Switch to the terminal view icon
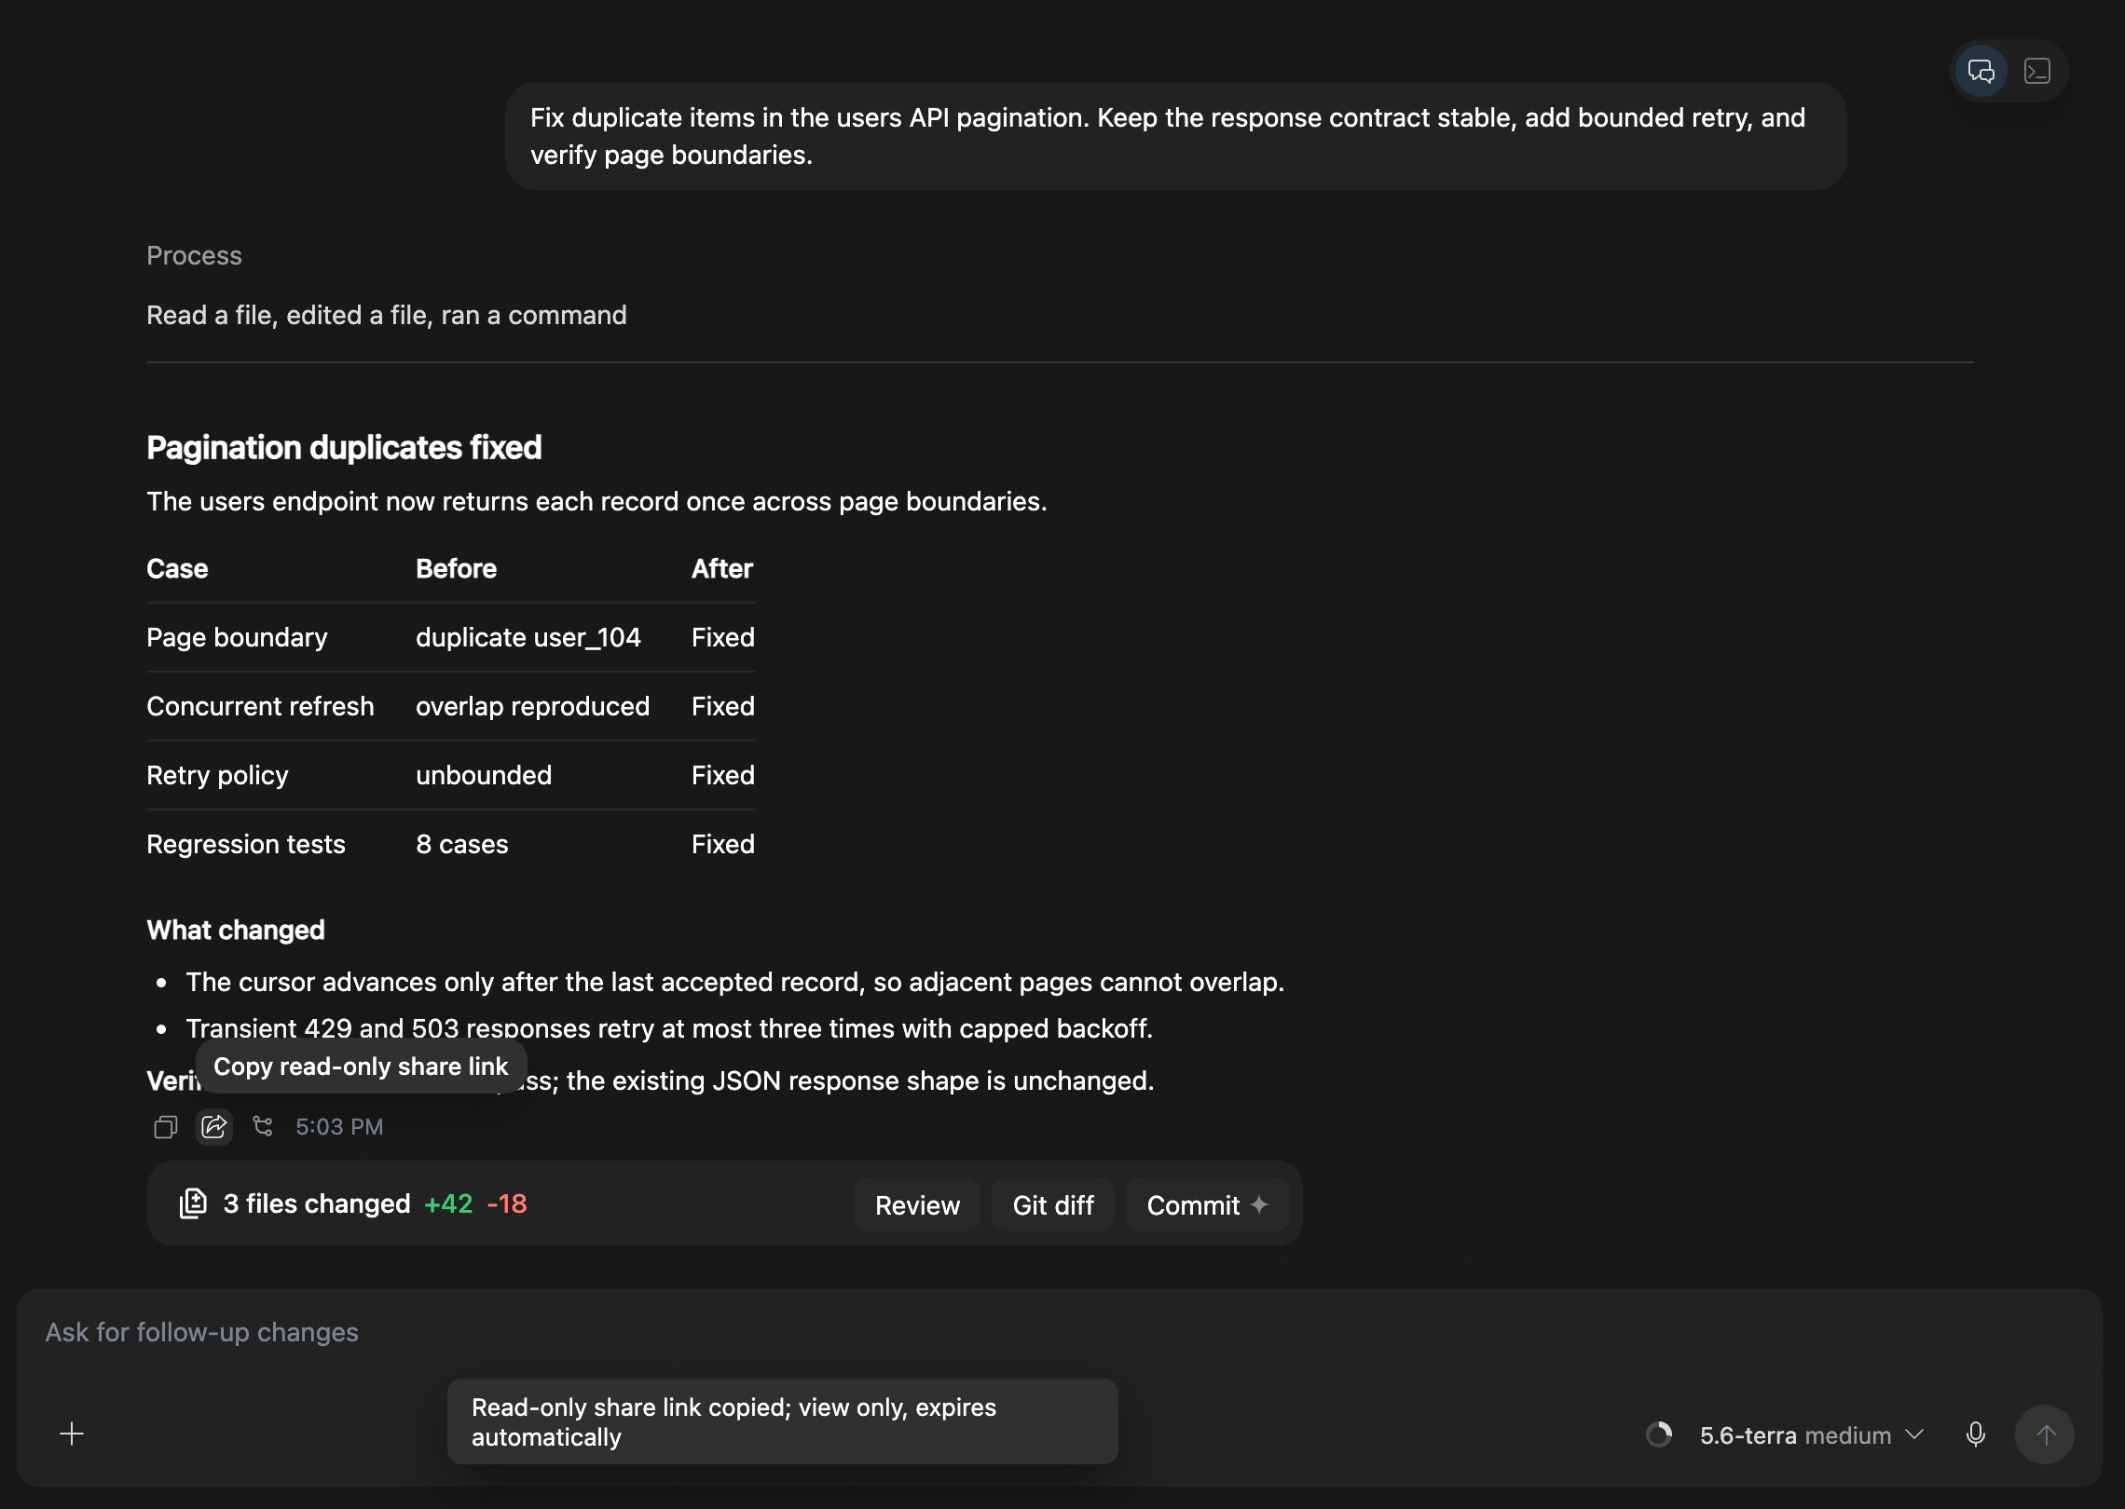The image size is (2125, 1509). (x=2037, y=72)
